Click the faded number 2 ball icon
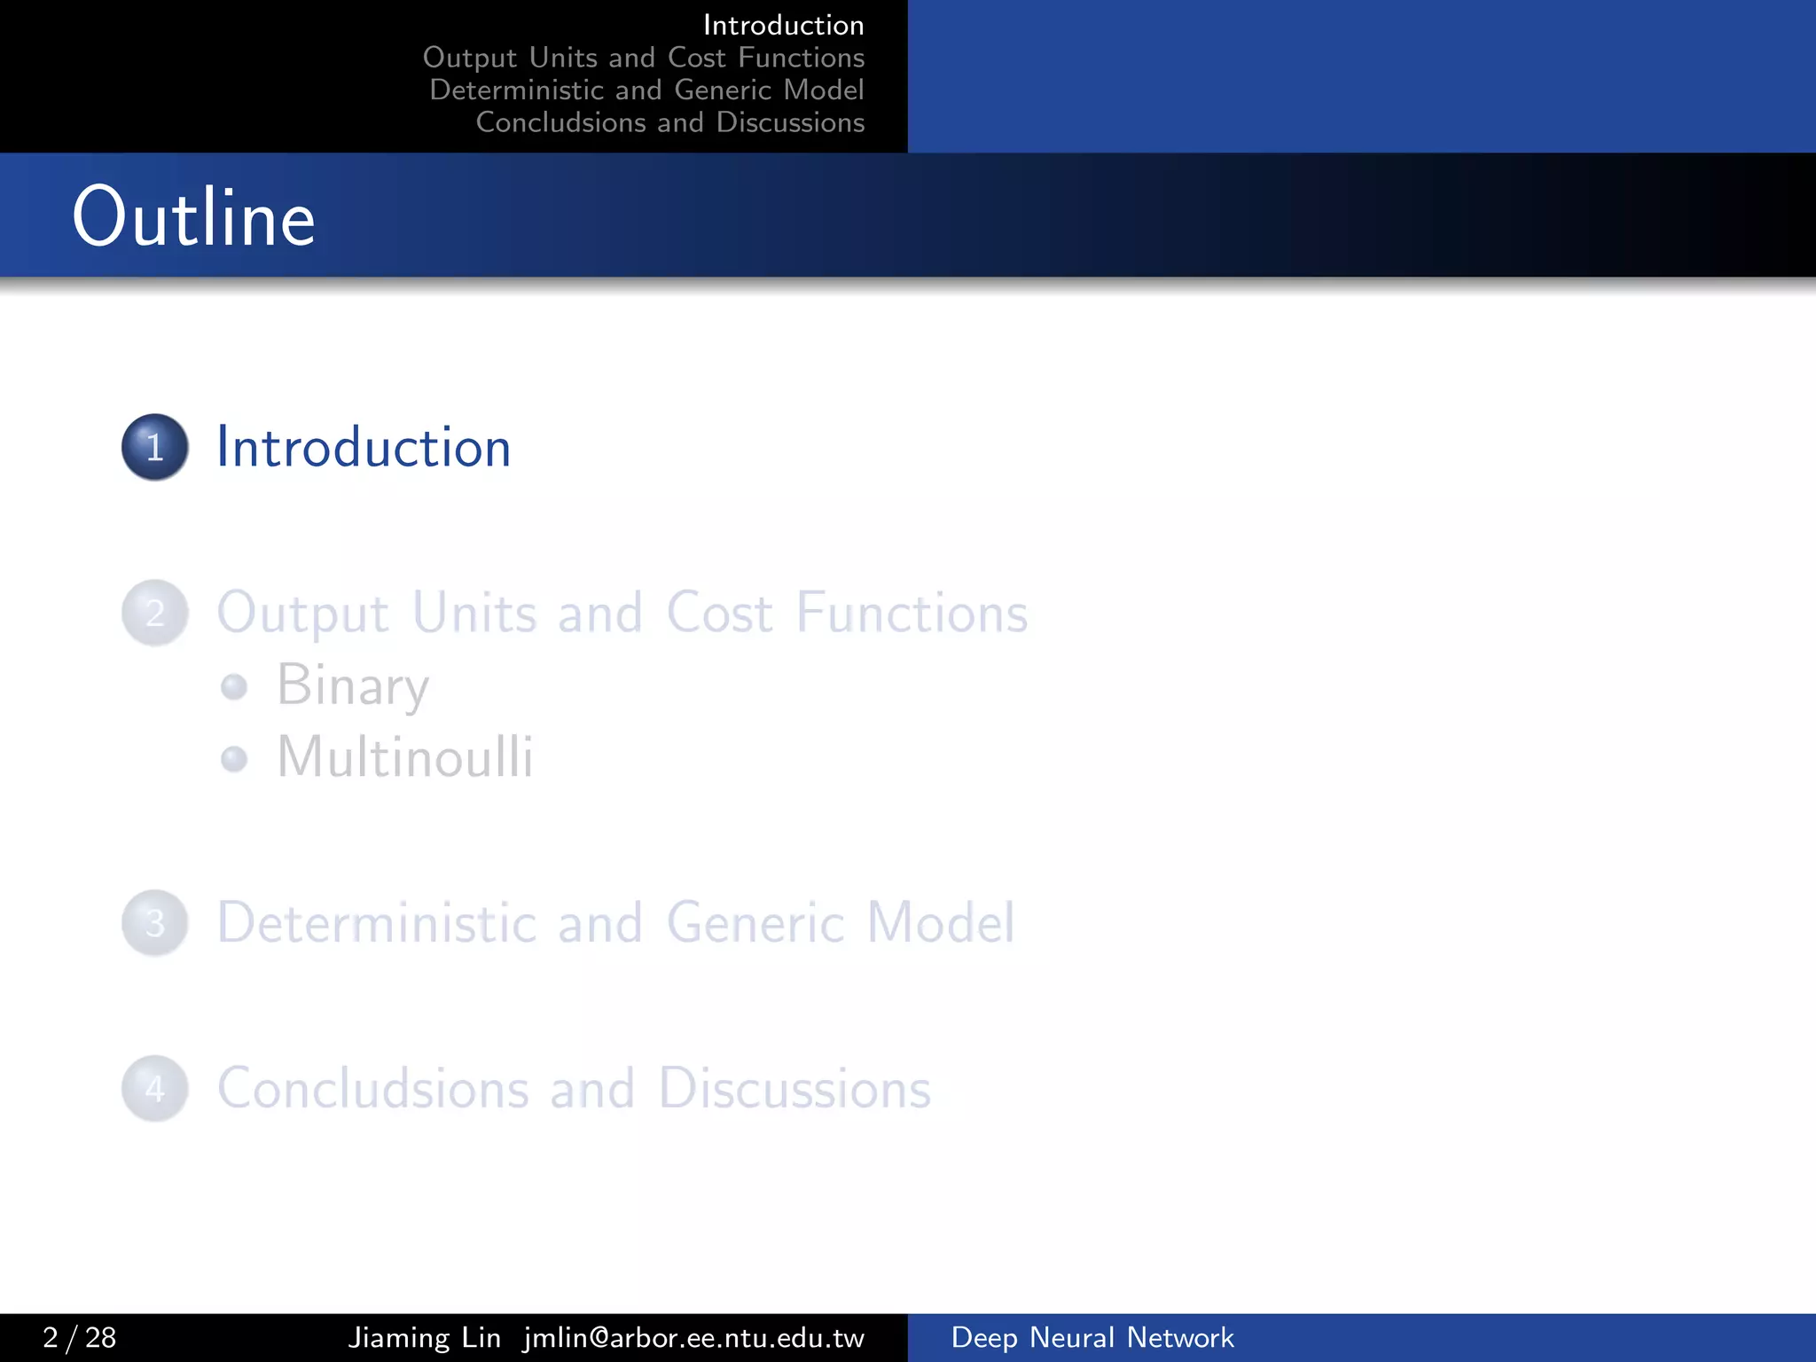The width and height of the screenshot is (1816, 1362). (155, 614)
